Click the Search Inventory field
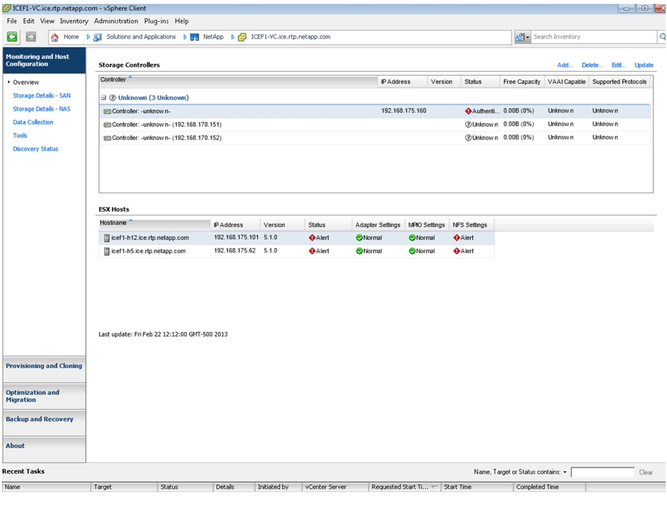The height and width of the screenshot is (522, 667). 594,37
